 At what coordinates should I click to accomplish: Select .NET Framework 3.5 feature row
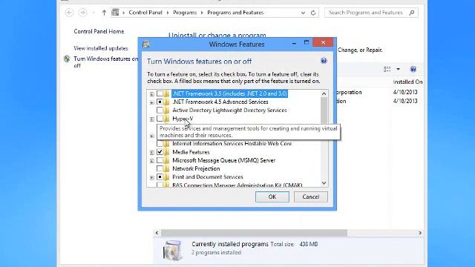(229, 93)
